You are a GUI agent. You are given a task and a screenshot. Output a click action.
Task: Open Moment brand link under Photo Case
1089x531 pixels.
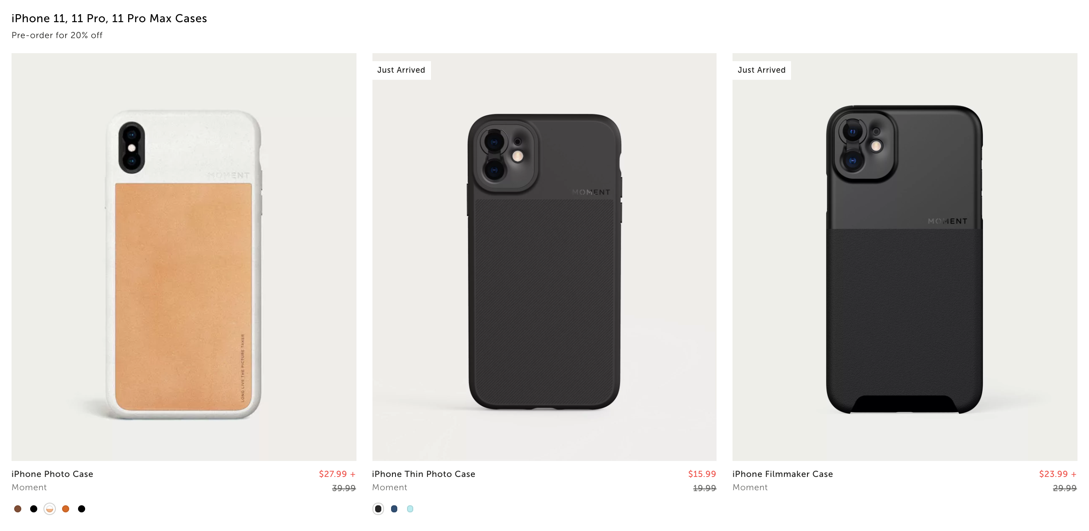point(29,487)
